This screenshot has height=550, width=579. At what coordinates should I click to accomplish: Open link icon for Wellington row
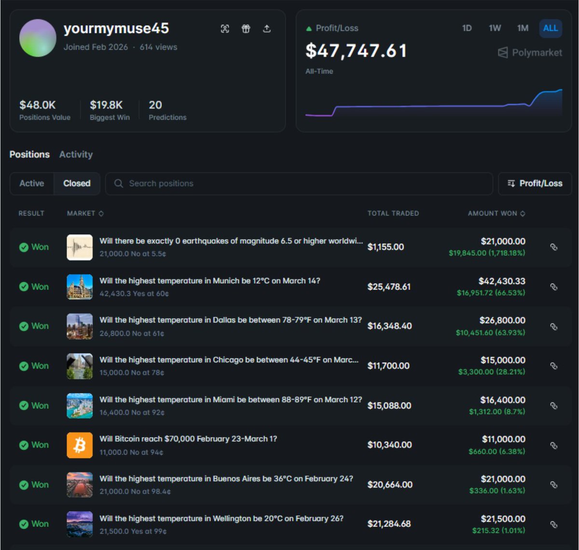point(554,524)
